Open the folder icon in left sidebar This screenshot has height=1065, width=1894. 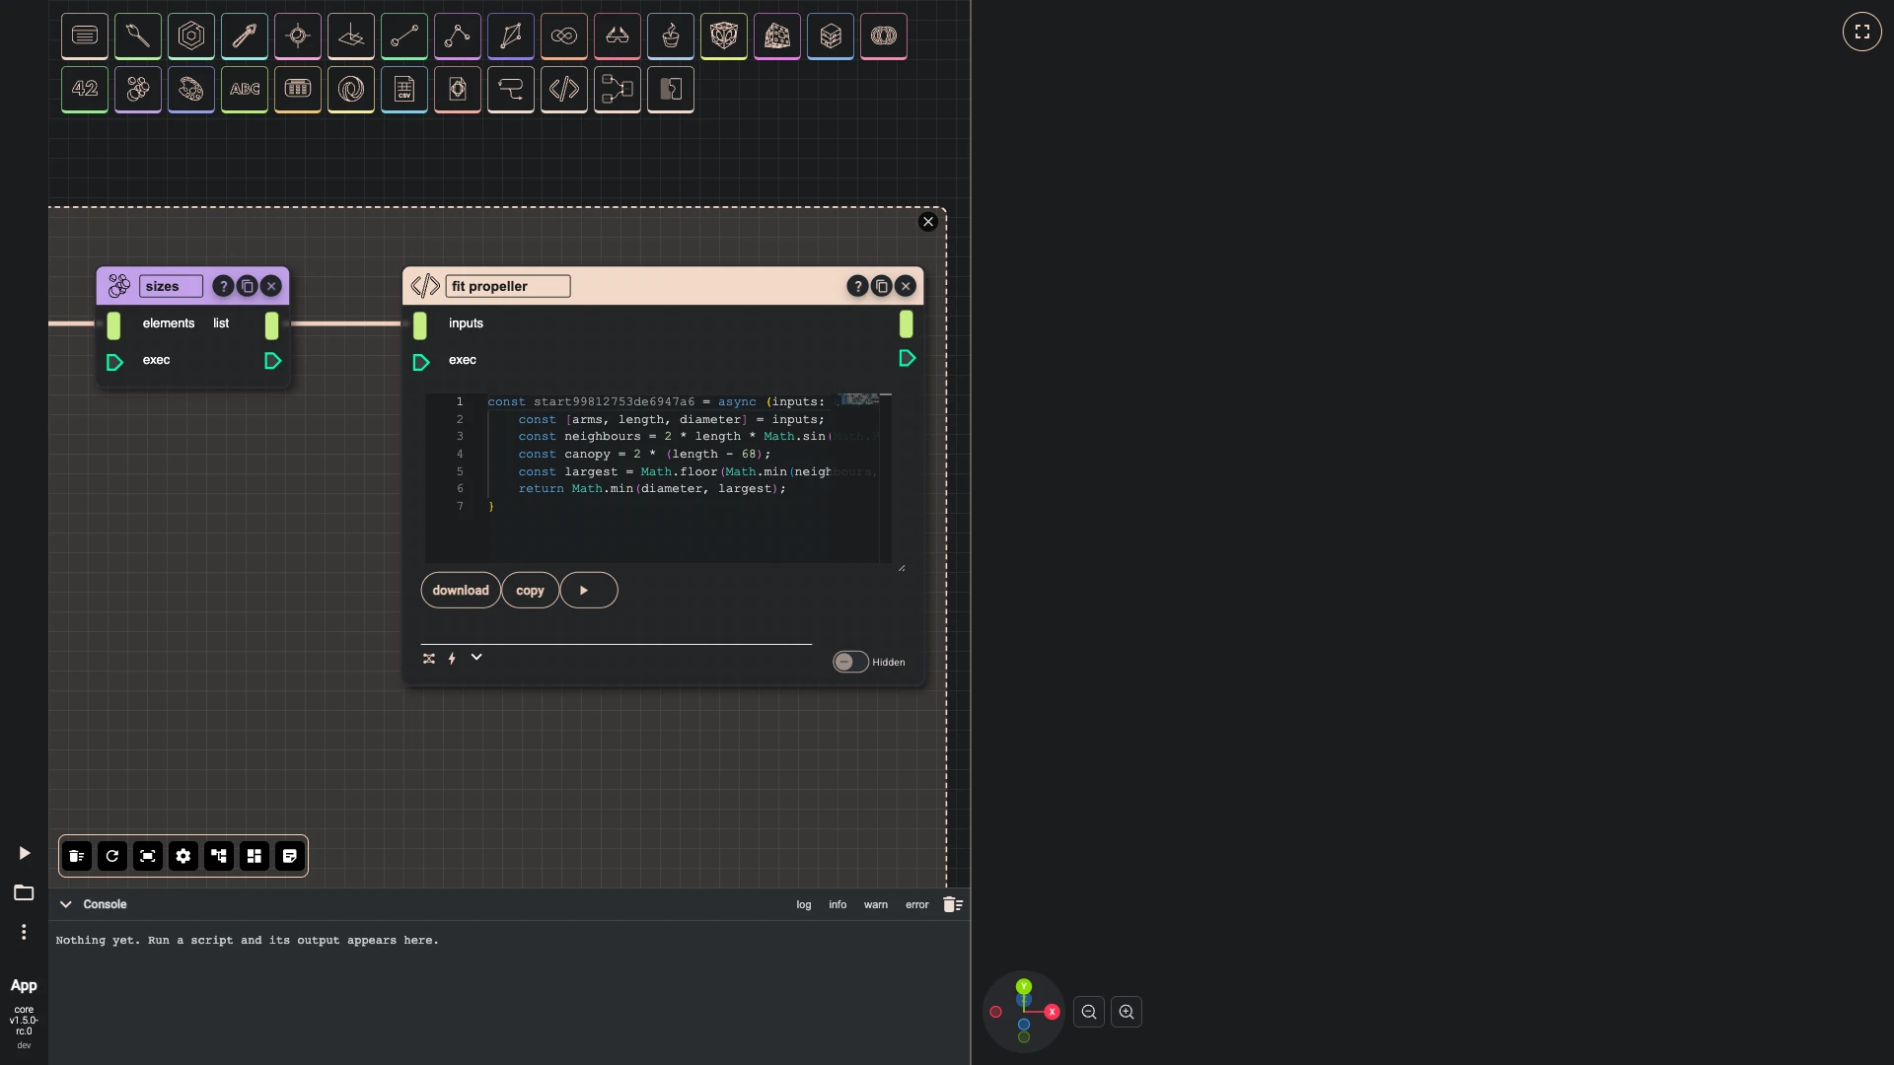click(x=24, y=892)
